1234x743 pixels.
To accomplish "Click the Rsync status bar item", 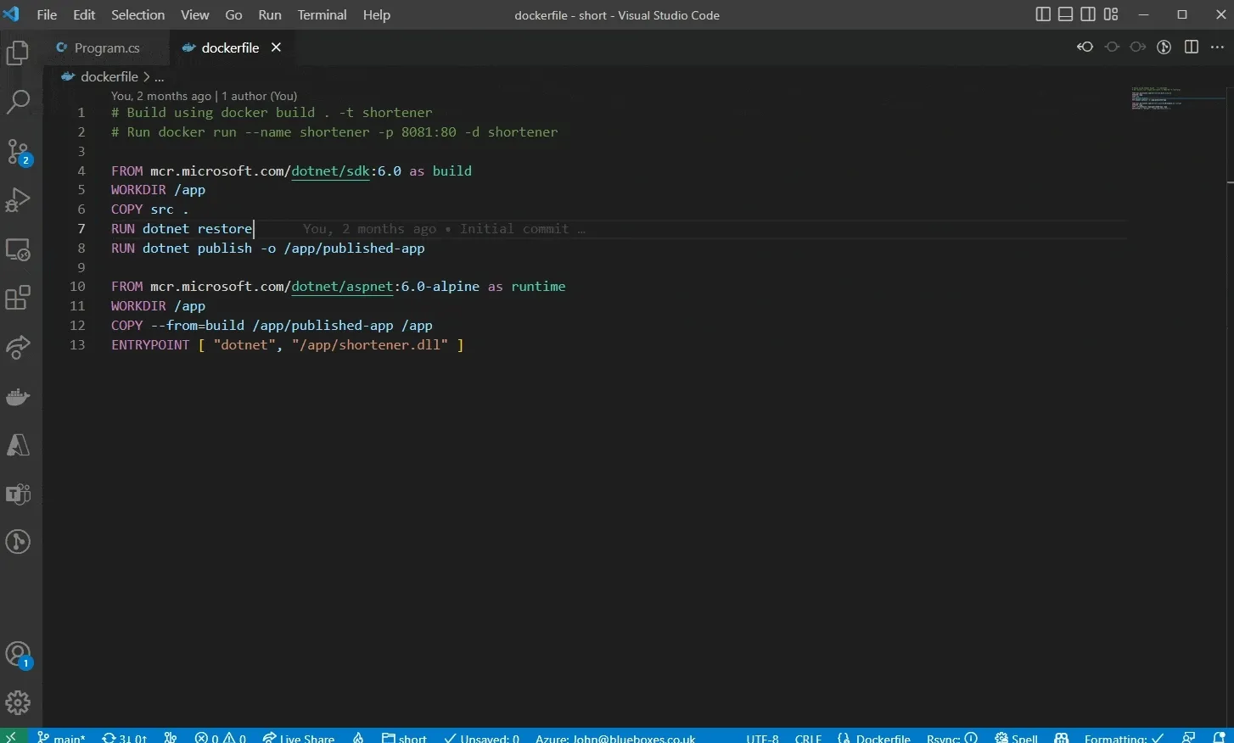I will pos(952,736).
